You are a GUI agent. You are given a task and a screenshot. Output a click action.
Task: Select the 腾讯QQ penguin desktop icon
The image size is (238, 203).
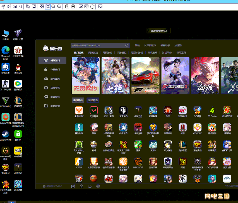tap(18, 69)
